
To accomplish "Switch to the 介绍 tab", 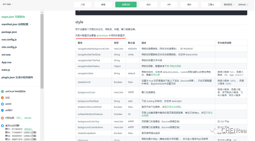I will (83, 4).
